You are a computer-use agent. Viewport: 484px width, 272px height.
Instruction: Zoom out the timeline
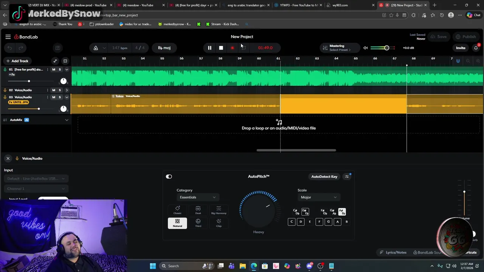(468, 61)
